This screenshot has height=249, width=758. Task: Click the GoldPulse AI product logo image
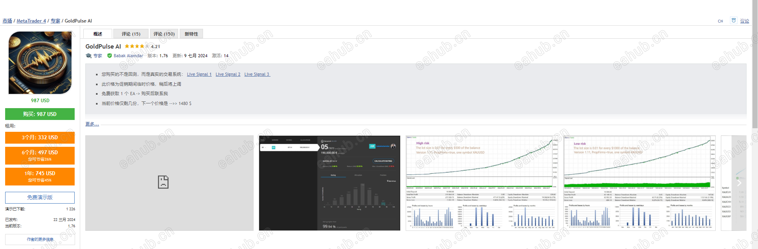(x=40, y=63)
